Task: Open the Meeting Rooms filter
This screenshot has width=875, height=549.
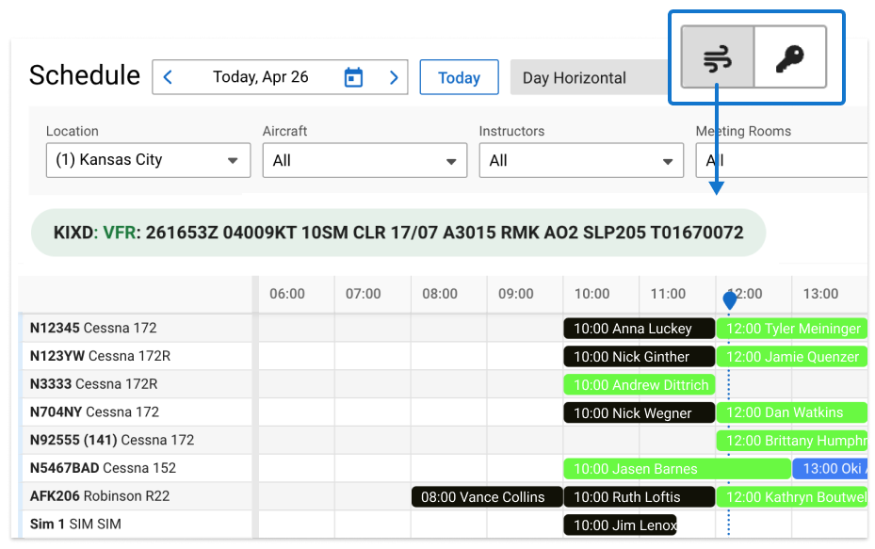Action: pyautogui.click(x=781, y=160)
